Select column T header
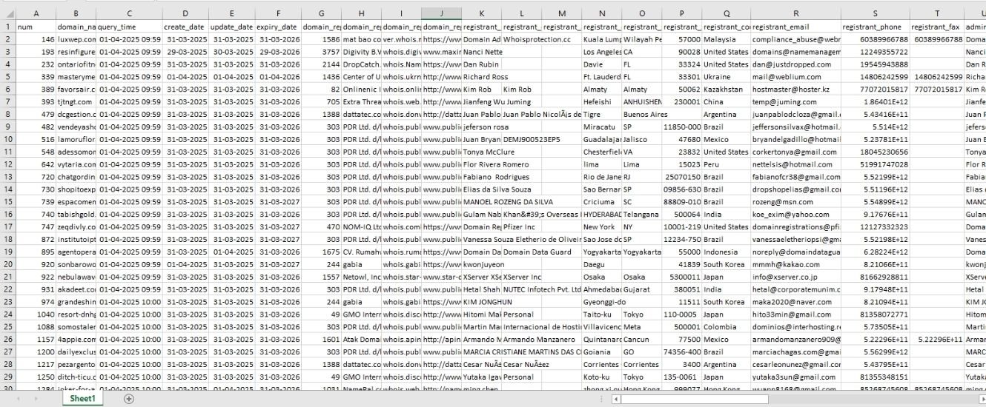 pyautogui.click(x=936, y=13)
